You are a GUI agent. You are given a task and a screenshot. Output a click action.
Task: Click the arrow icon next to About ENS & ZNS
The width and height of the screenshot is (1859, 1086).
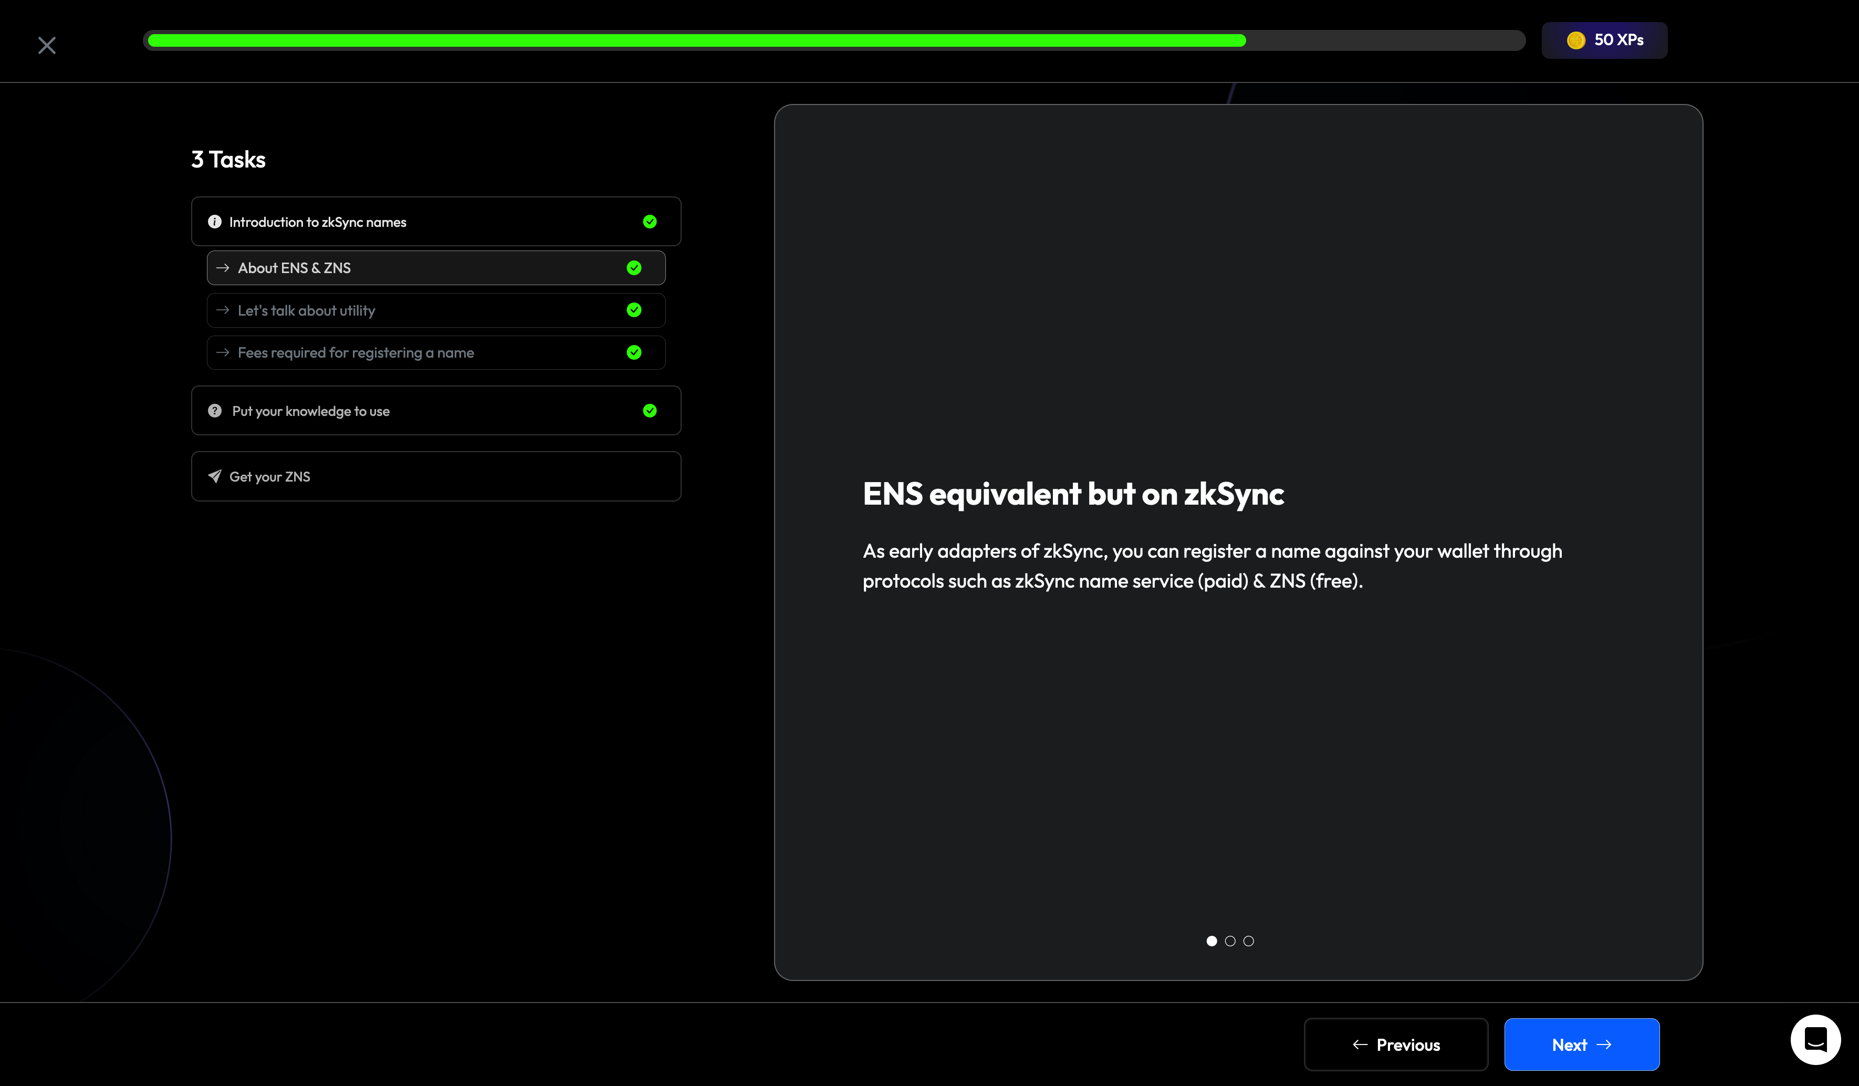click(223, 268)
